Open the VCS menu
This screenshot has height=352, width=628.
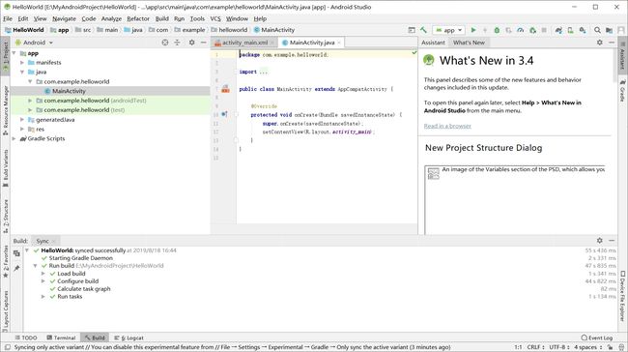[x=215, y=18]
